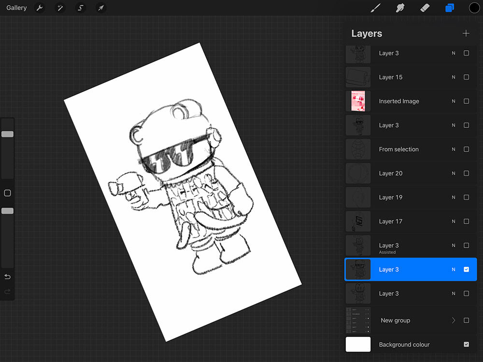Open the active color swatch circle
The height and width of the screenshot is (362, 483).
(474, 8)
